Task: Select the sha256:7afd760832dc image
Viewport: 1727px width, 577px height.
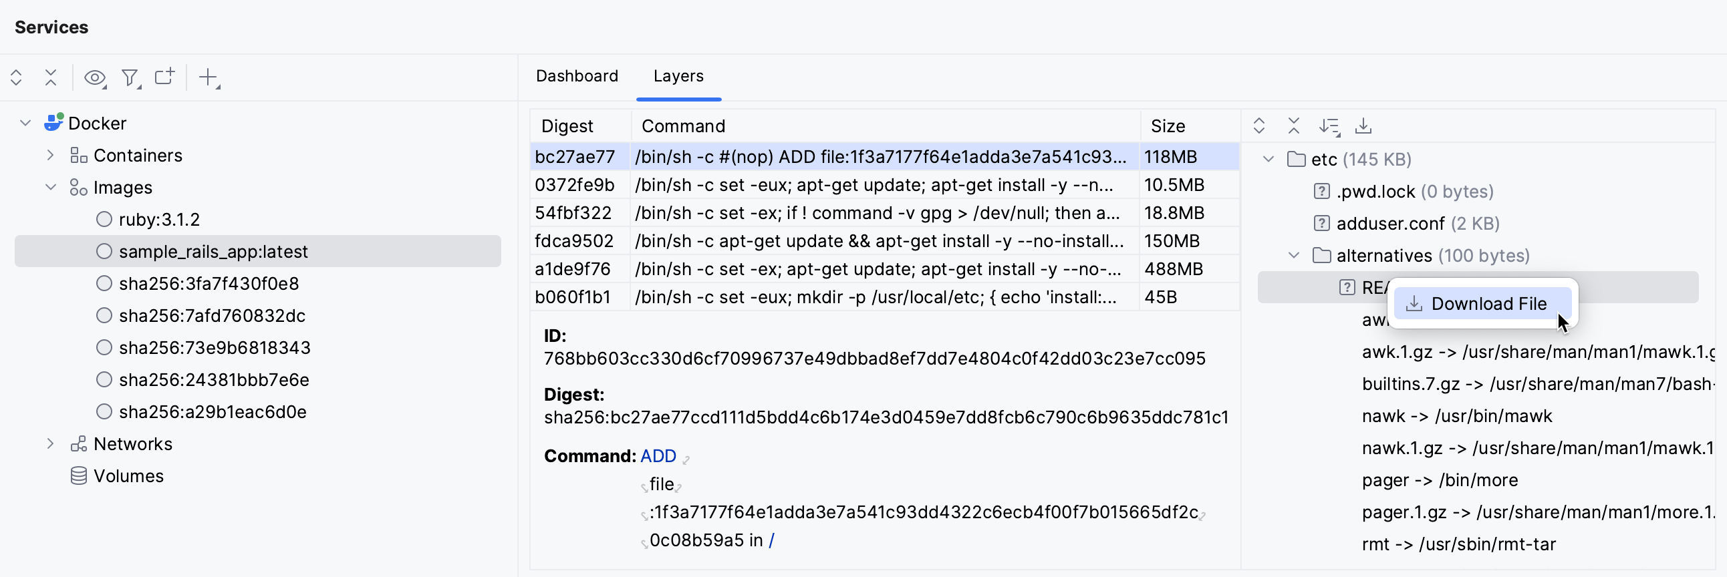Action: [x=212, y=316]
